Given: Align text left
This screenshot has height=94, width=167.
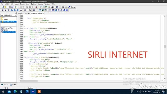Looking at the screenshot, I should coord(12,10).
